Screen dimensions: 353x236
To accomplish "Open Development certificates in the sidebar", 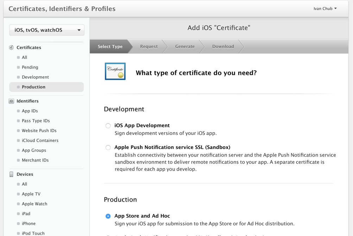I will [x=35, y=77].
